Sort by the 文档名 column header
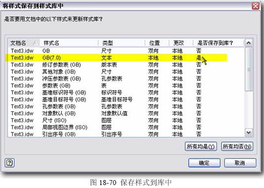264x188 pixels. tap(24, 43)
